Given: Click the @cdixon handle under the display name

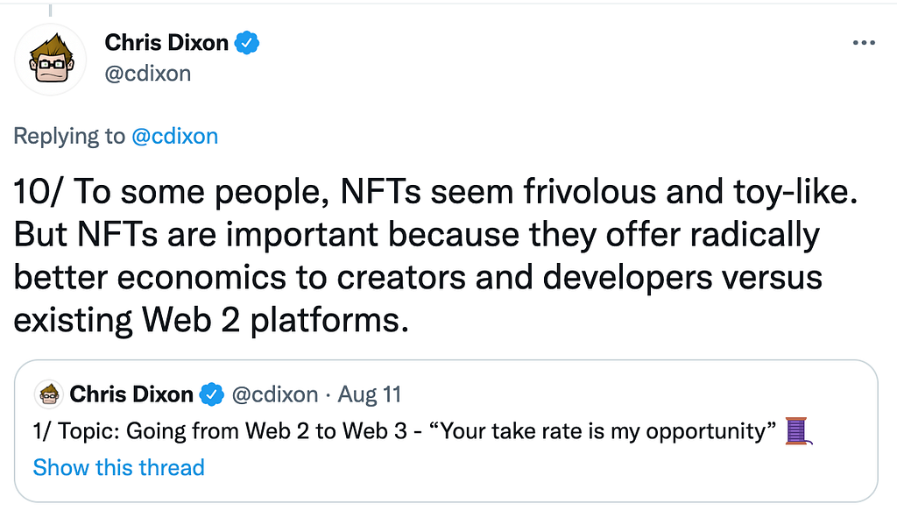Looking at the screenshot, I should [x=147, y=74].
